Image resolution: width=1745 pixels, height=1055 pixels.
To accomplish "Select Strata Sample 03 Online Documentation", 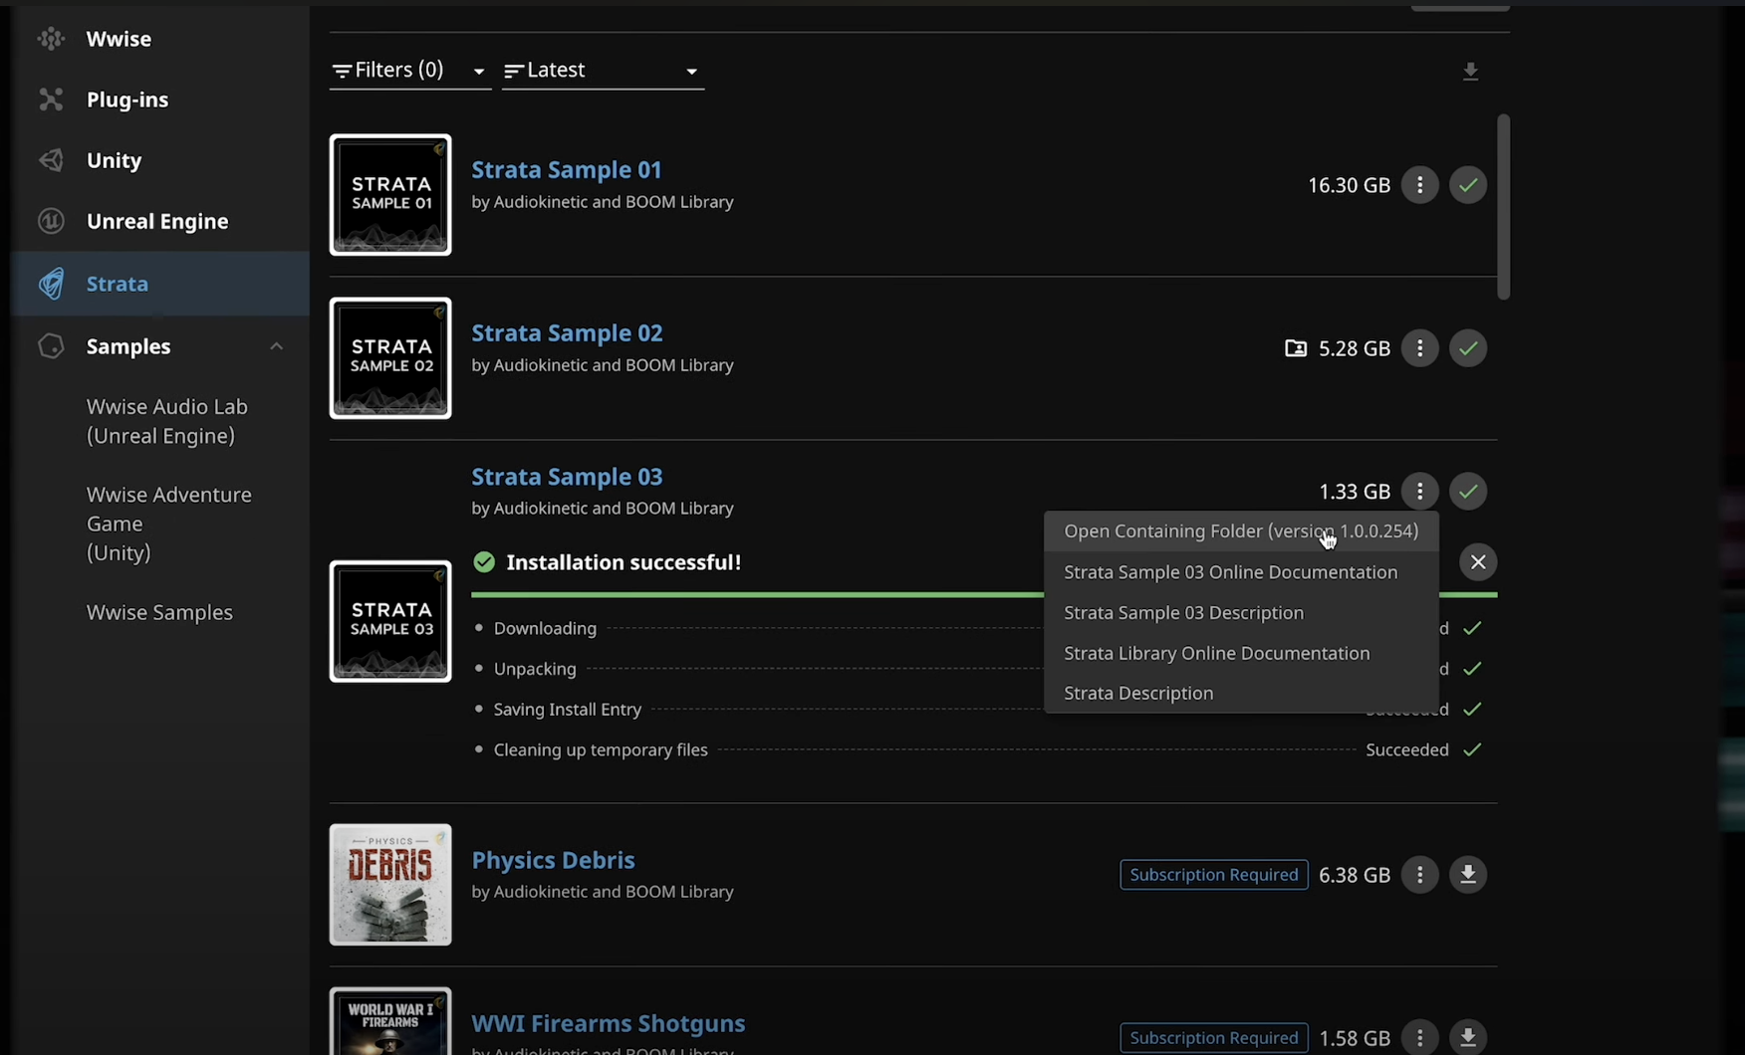I will 1241,572.
